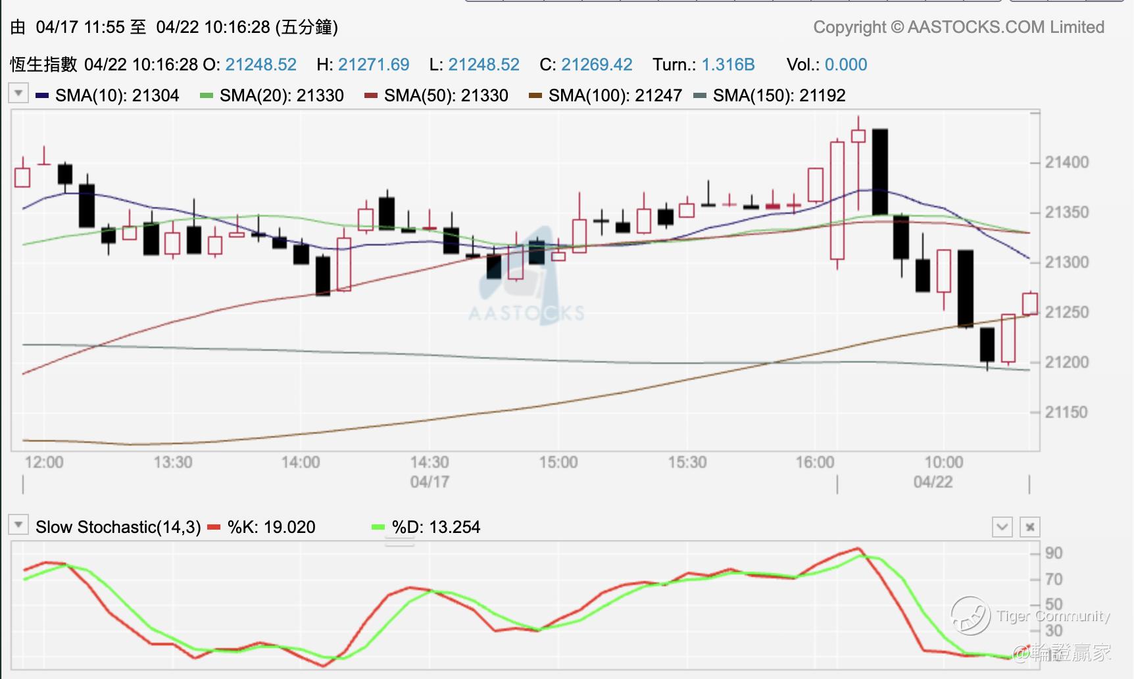Click the 14:00 time axis label

(x=301, y=462)
